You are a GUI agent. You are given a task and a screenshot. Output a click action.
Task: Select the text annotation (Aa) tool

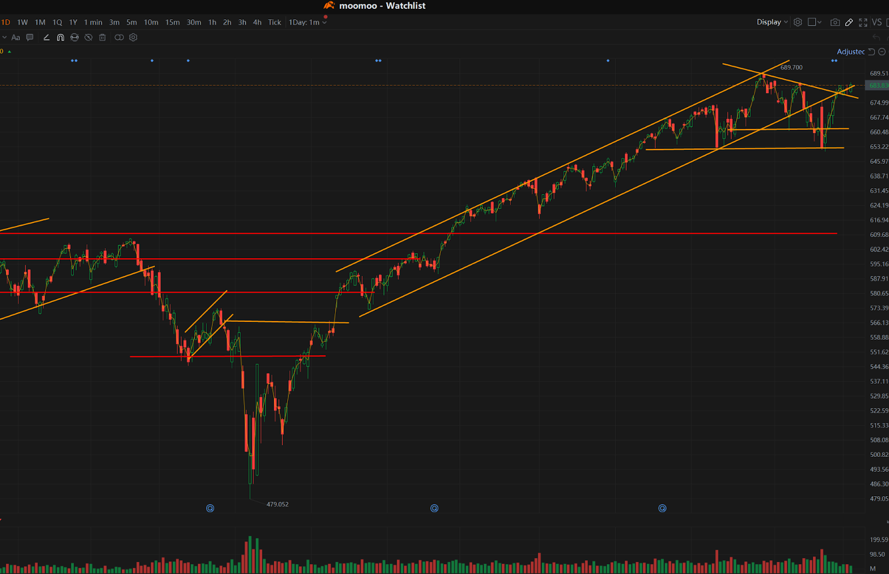(16, 38)
